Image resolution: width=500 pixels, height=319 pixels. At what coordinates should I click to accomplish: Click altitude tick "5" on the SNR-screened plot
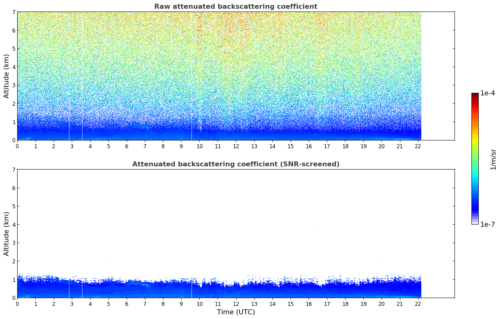click(x=14, y=206)
